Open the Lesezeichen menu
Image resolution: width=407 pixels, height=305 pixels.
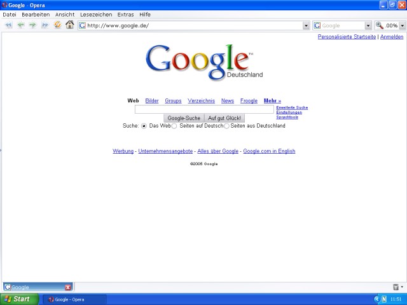tap(96, 15)
